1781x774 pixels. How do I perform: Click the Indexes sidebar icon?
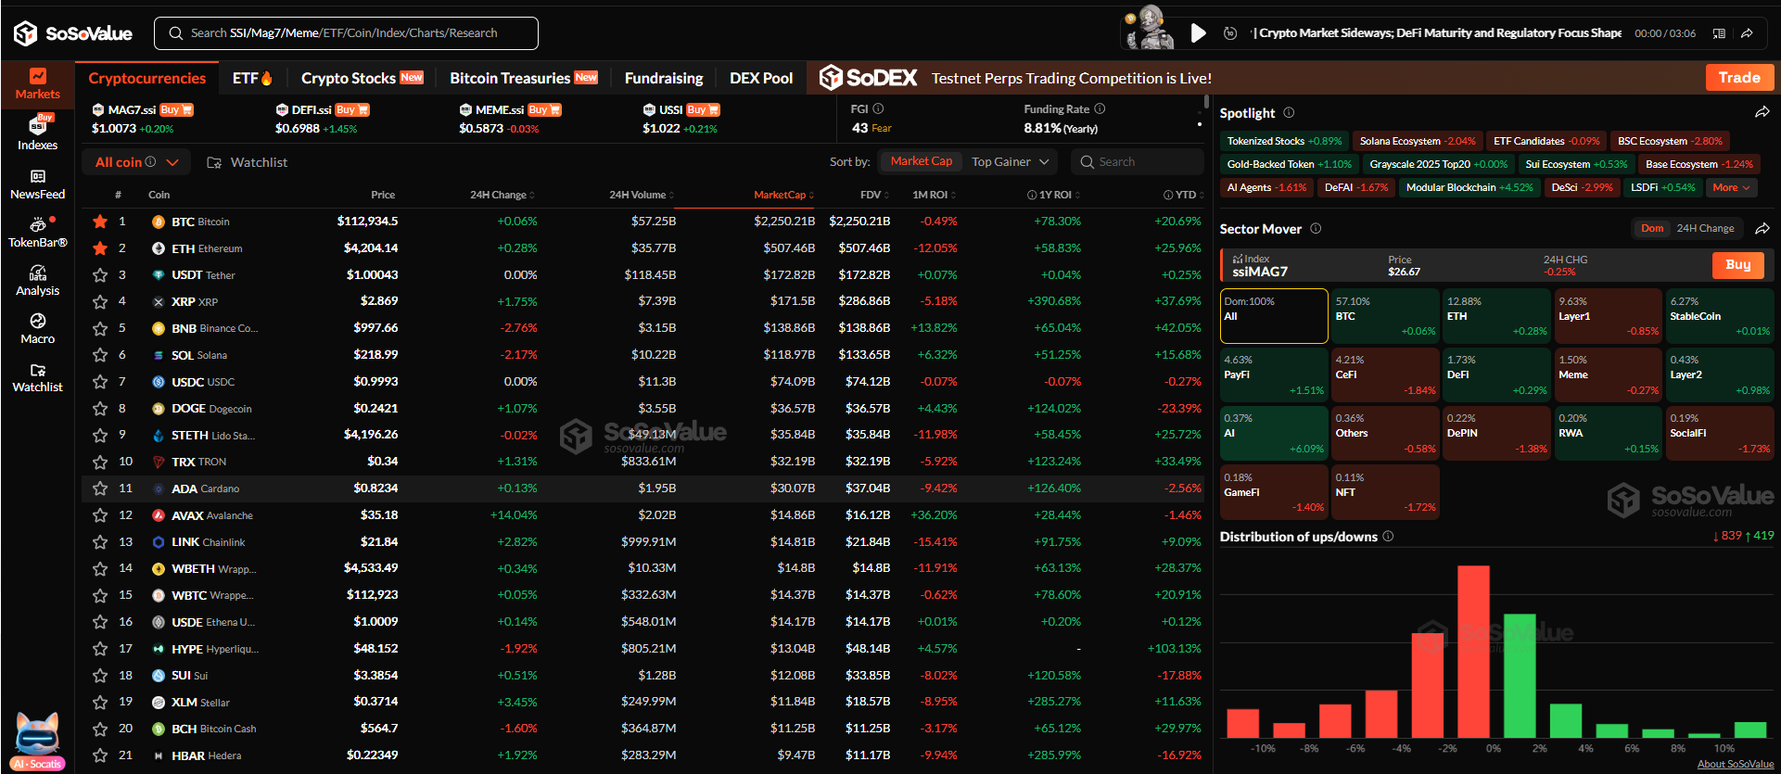[37, 133]
